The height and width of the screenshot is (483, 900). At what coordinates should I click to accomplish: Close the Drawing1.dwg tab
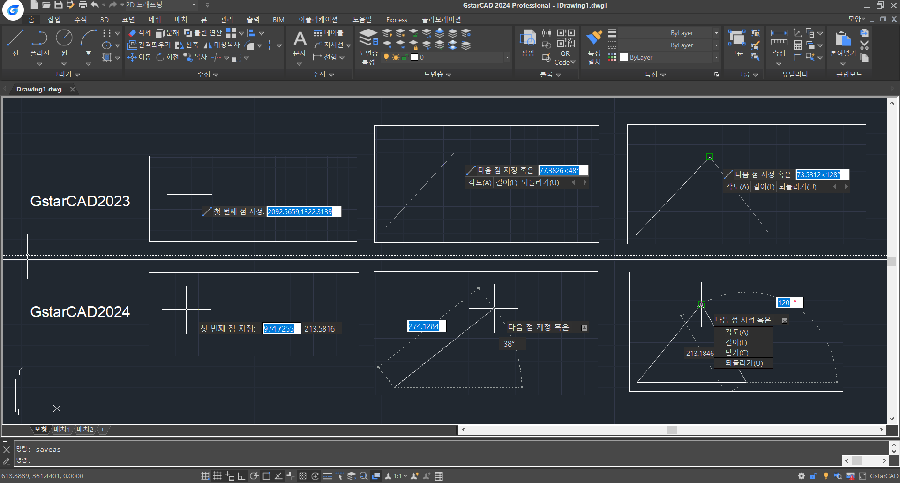point(73,89)
